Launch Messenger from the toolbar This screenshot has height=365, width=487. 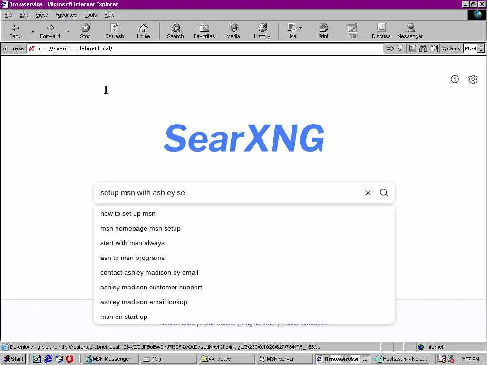(410, 31)
